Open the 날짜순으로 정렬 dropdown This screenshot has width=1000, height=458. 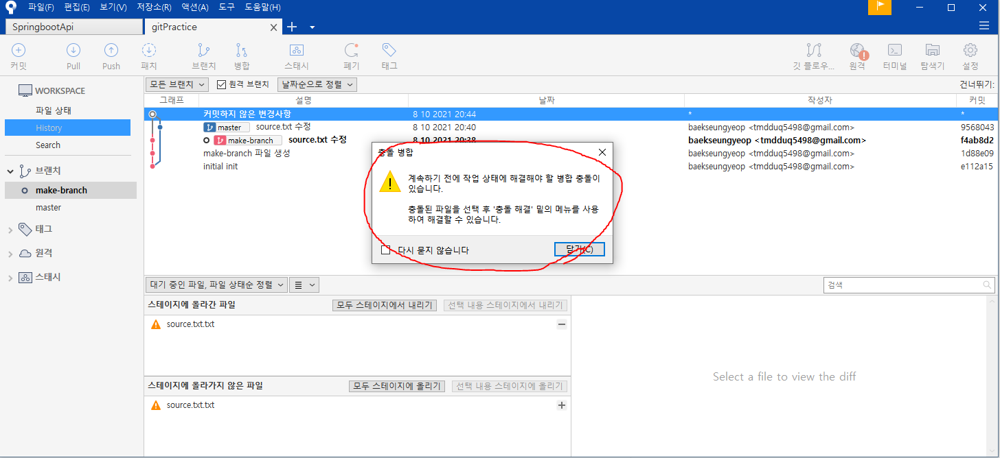pyautogui.click(x=317, y=84)
